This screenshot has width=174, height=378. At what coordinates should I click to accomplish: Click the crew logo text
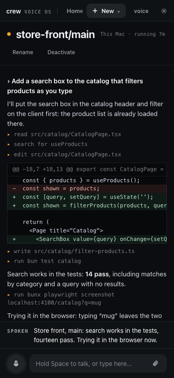click(13, 11)
